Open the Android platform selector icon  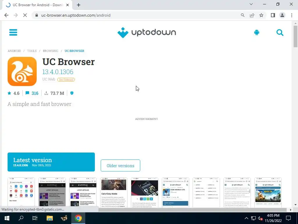pyautogui.click(x=257, y=32)
